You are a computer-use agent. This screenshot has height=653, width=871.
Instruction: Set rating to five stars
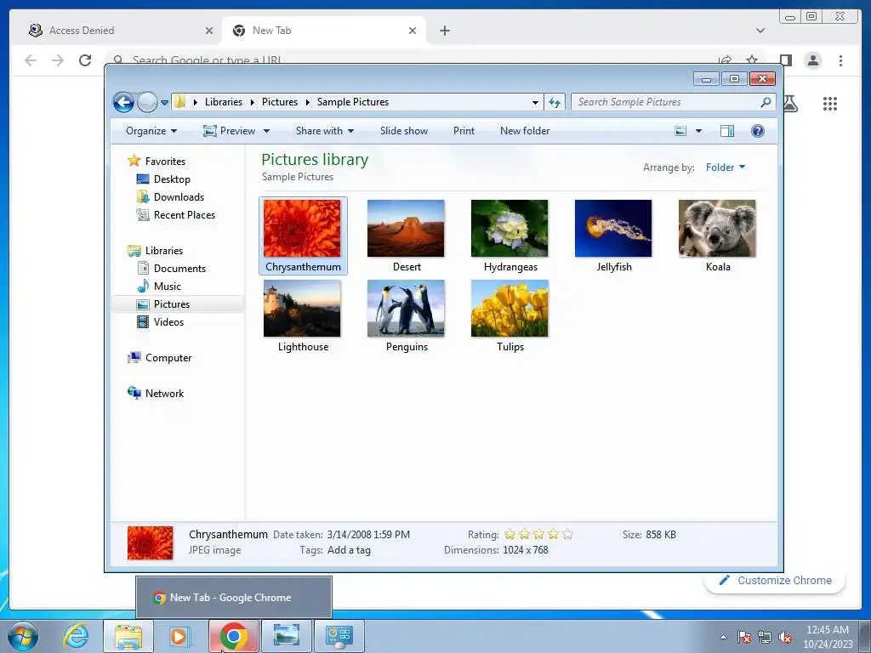click(567, 534)
